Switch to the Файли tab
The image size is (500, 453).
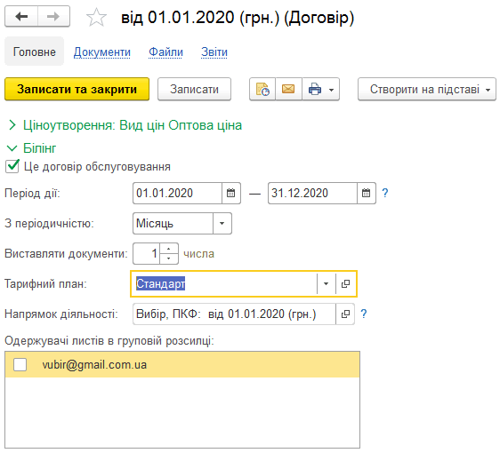[165, 52]
